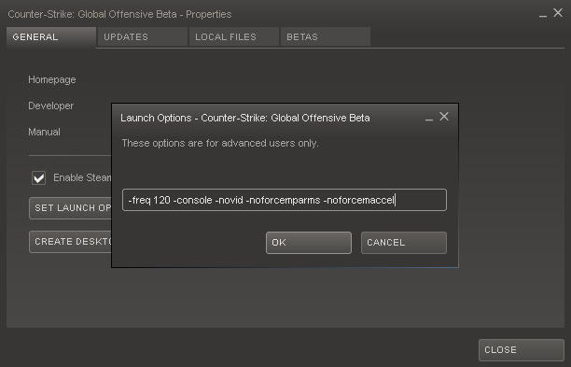
Task: Click CLOSE in the Properties window
Action: click(x=522, y=350)
